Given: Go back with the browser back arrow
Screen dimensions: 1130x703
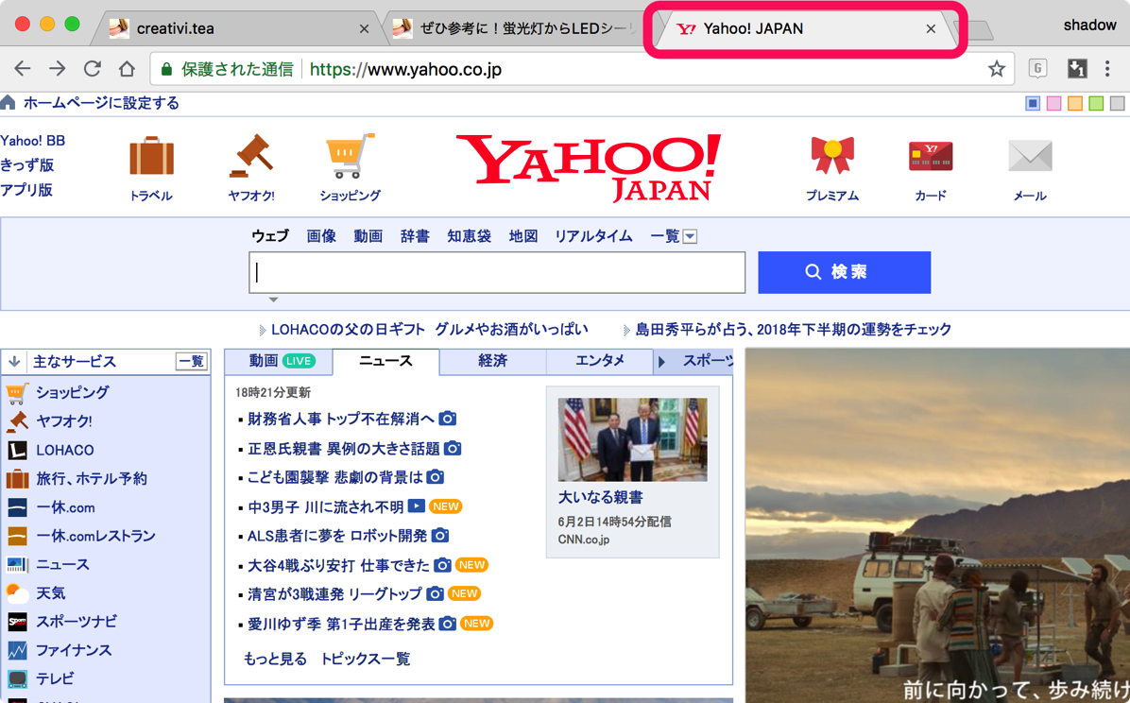Looking at the screenshot, I should coord(23,68).
